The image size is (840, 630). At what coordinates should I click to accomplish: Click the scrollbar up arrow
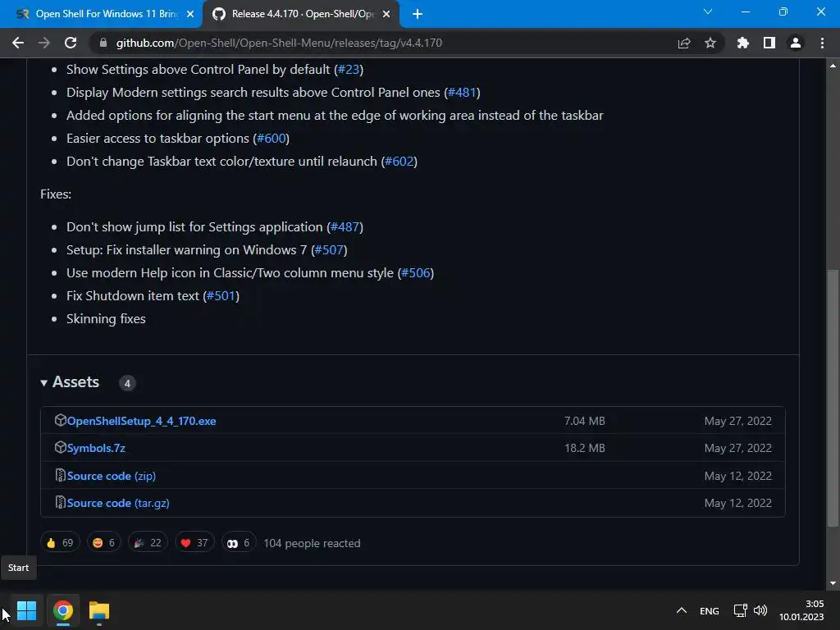click(x=833, y=66)
